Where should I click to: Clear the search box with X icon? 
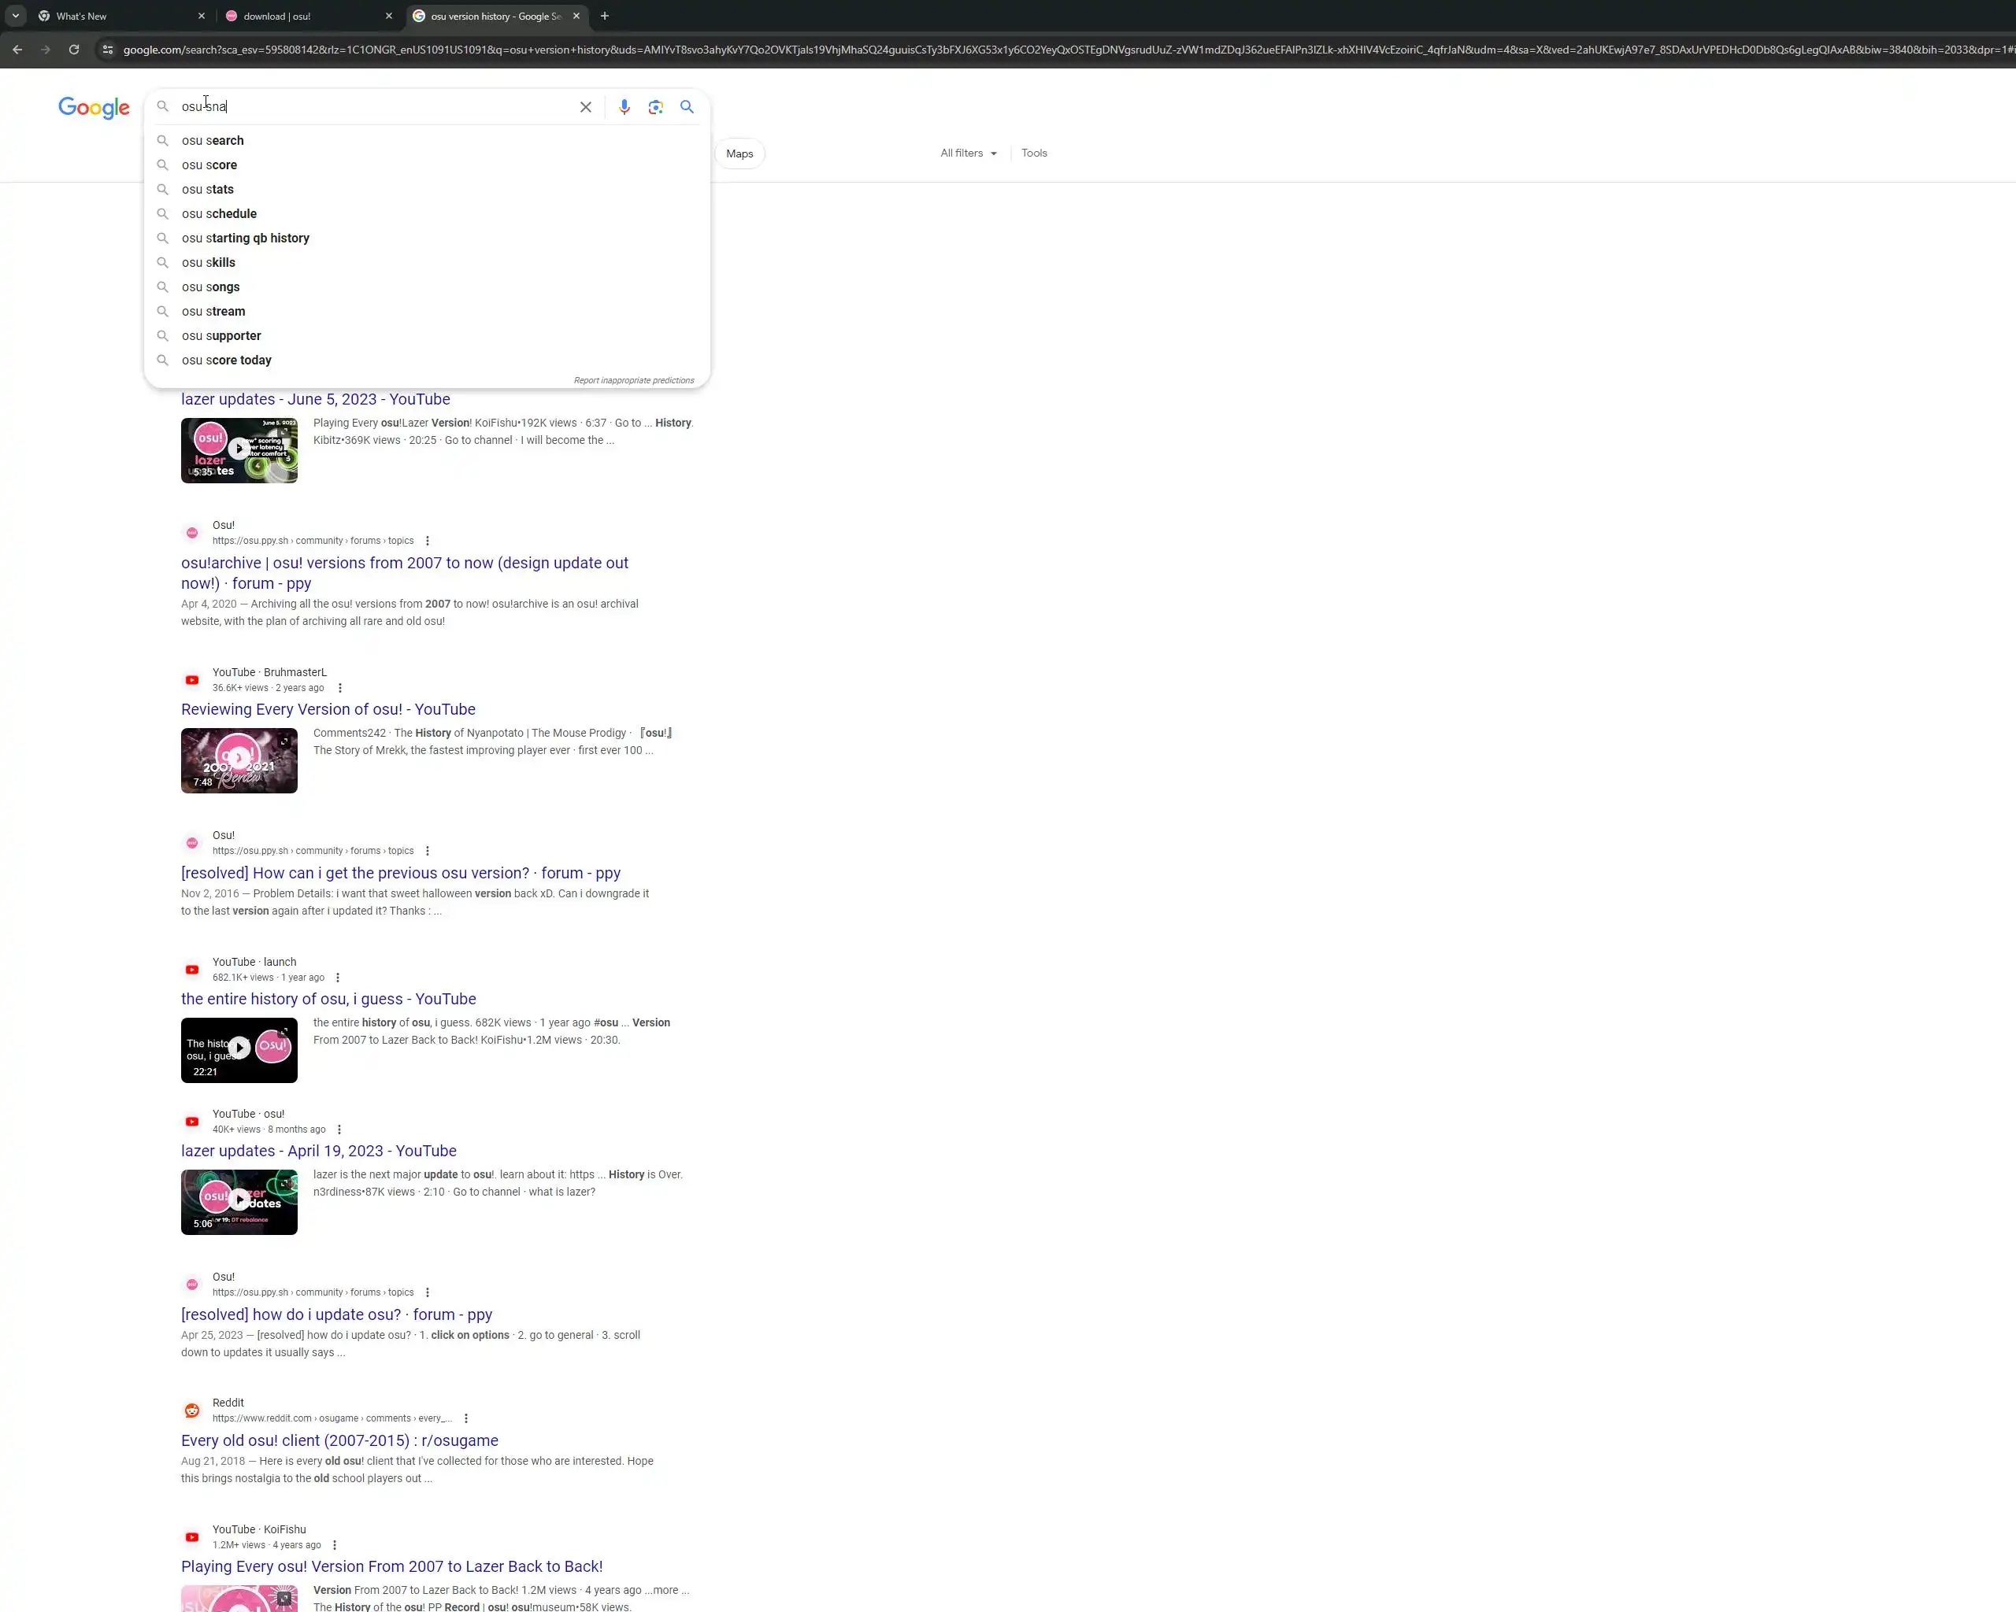585,108
